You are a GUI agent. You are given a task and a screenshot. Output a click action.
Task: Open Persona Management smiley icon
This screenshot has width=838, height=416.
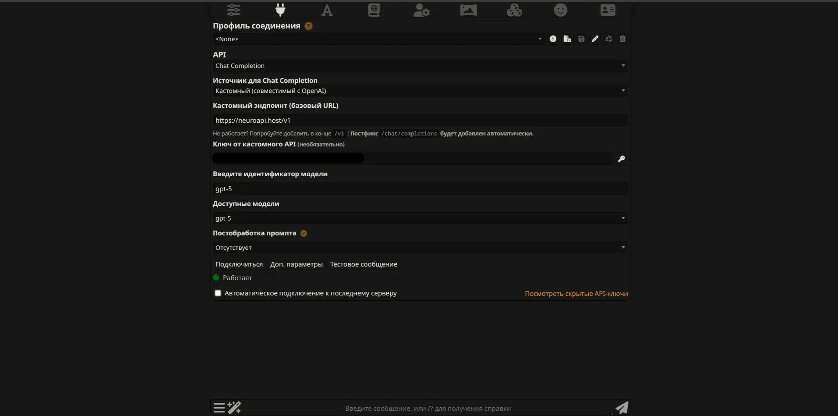pos(561,10)
